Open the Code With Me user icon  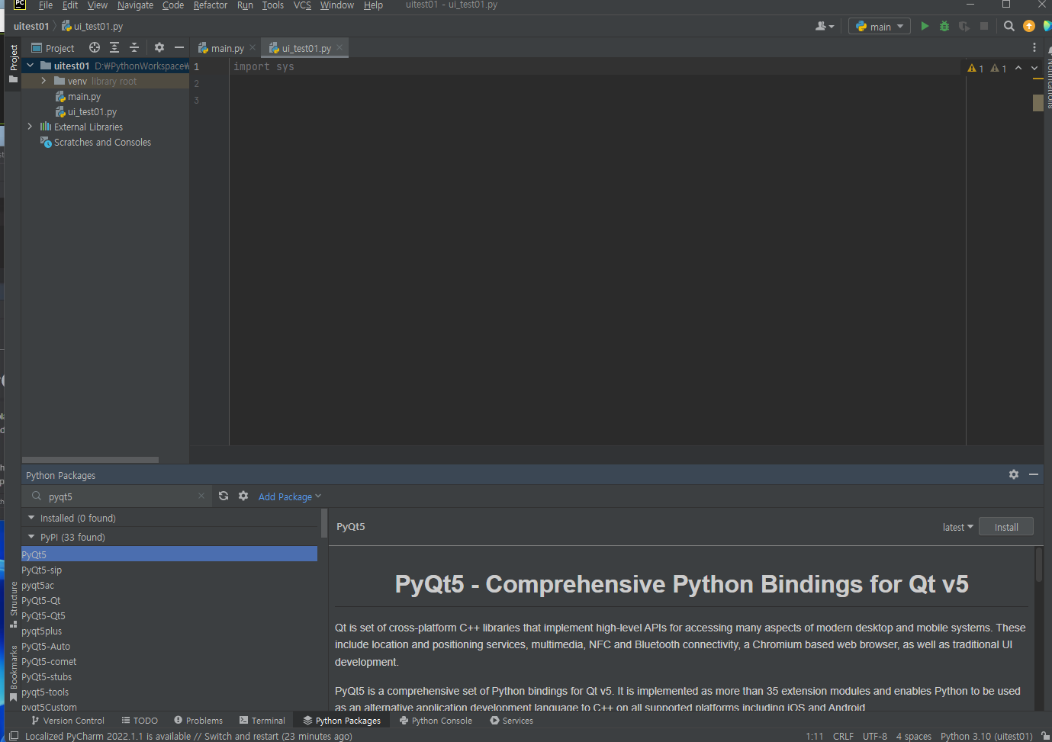coord(825,26)
